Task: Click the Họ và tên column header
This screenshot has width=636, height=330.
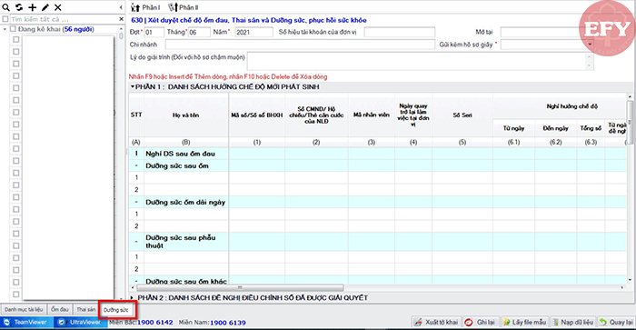Action: tap(185, 115)
